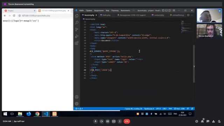This screenshot has width=224, height=126.
Task: Click the minimap in the code editor
Action: (187, 27)
